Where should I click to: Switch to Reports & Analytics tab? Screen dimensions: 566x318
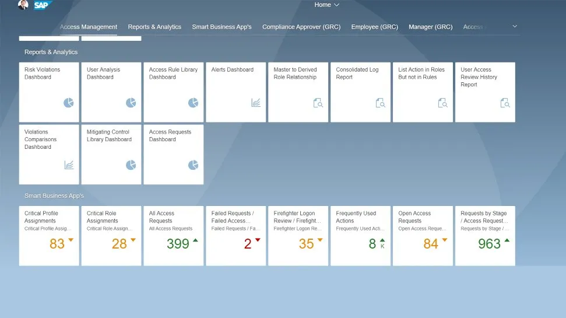[154, 27]
